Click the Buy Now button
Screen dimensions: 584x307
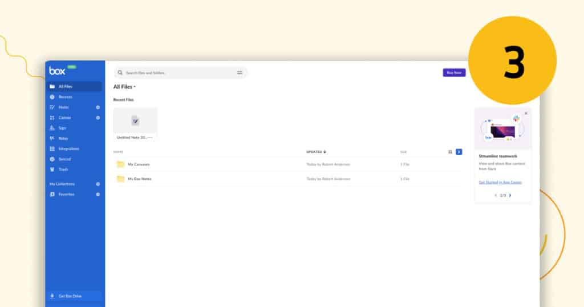point(454,72)
